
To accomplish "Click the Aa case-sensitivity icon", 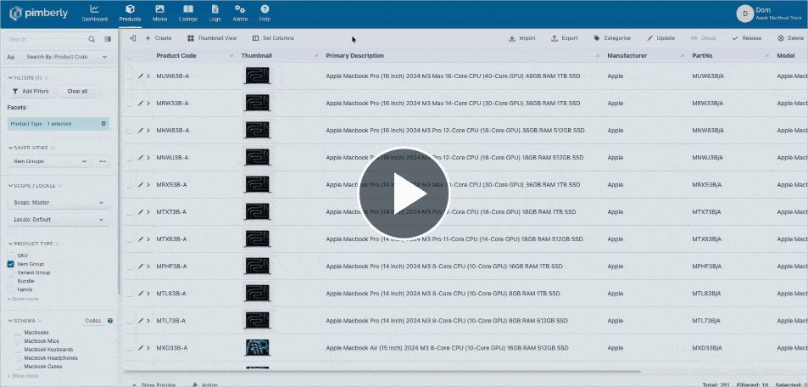I will tap(11, 57).
